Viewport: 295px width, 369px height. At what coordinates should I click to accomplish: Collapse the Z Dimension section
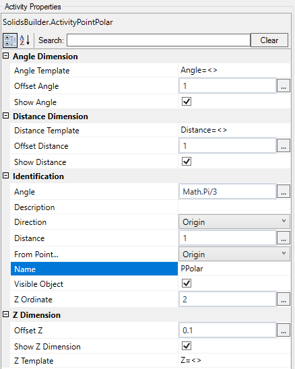tap(6, 314)
